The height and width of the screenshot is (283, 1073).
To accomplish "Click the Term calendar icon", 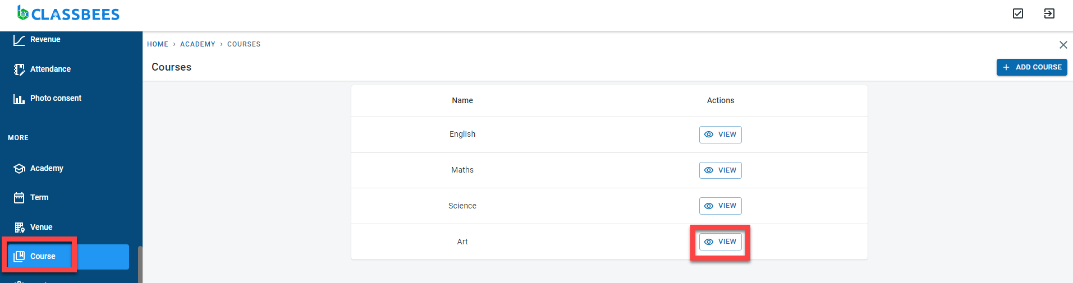I will pyautogui.click(x=19, y=198).
